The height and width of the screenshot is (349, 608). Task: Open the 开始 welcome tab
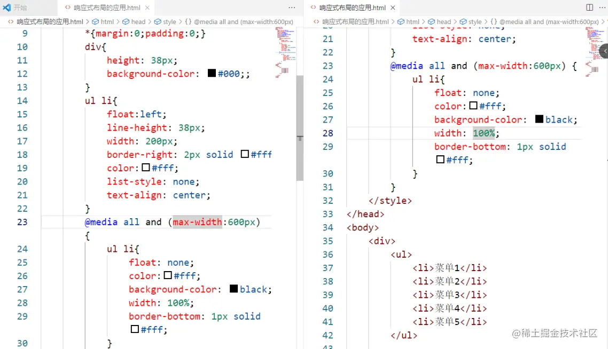(x=20, y=7)
